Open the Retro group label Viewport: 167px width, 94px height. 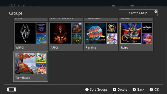pyautogui.click(x=125, y=48)
